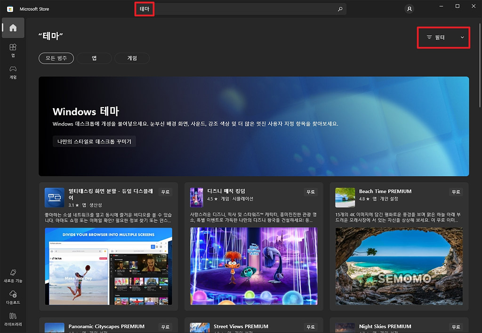Open the Apps (앱) section in sidebar
This screenshot has width=482, height=333.
click(x=13, y=50)
